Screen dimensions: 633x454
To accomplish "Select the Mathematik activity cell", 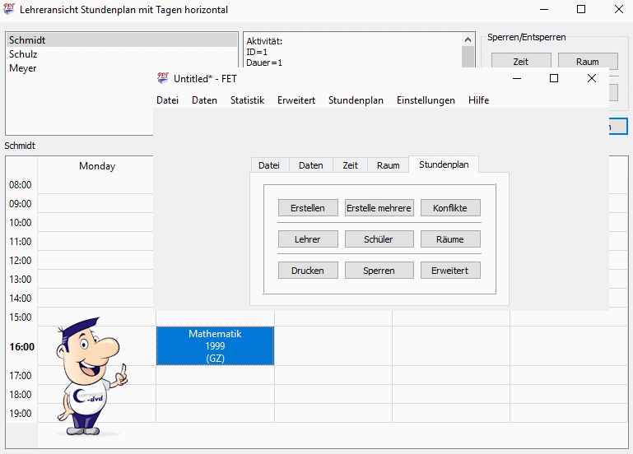I will coord(215,346).
